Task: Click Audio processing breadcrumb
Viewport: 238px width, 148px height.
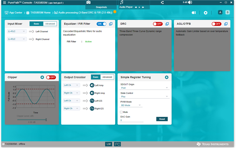Action: click(x=85, y=13)
